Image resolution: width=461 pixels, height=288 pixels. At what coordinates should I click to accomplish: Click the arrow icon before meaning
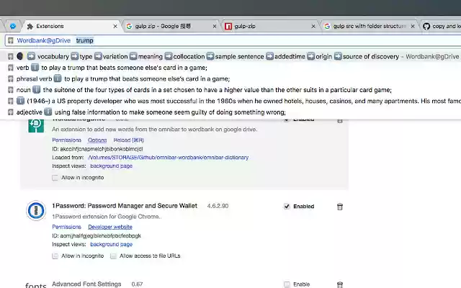pos(133,56)
